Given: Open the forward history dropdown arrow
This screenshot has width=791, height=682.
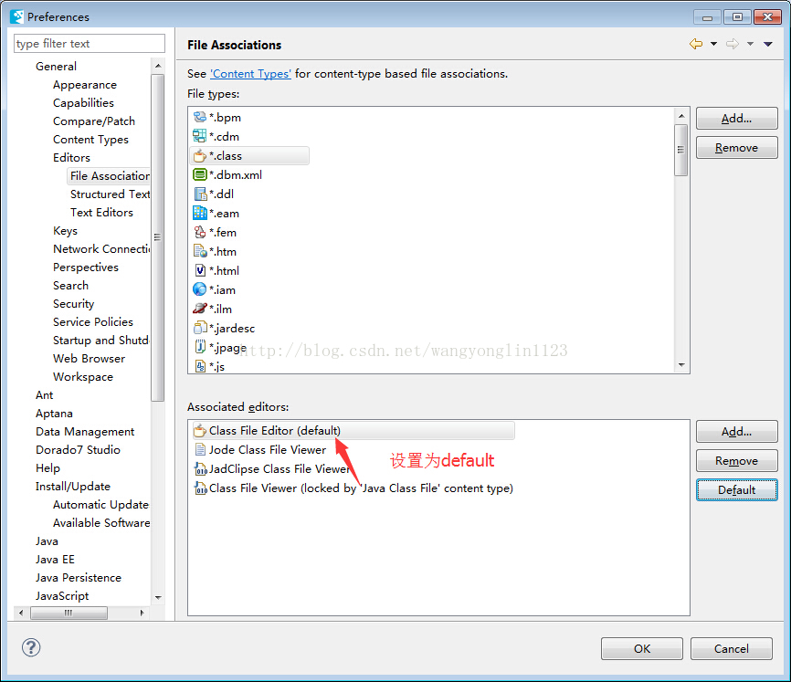Looking at the screenshot, I should click(x=750, y=44).
